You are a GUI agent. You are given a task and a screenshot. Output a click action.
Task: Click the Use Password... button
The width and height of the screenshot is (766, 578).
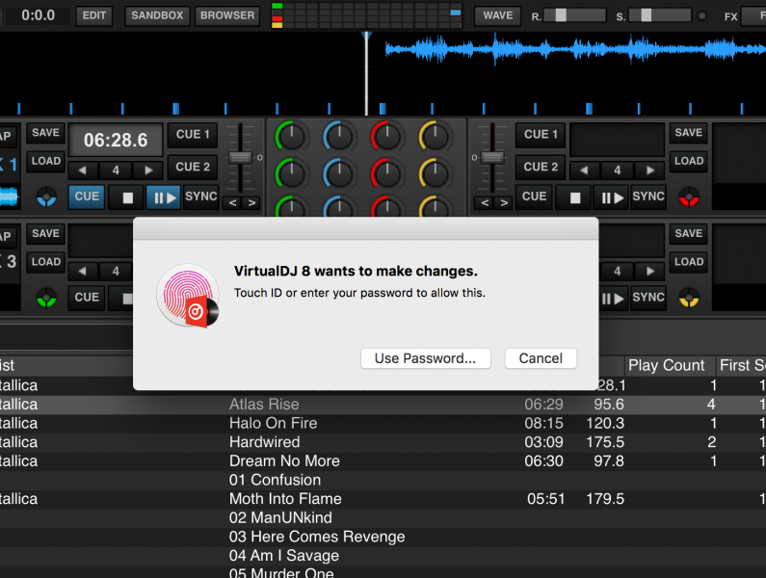tap(425, 358)
